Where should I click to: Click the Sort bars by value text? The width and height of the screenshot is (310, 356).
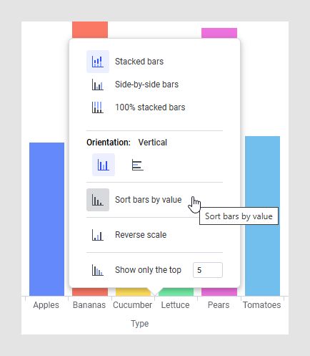point(148,200)
